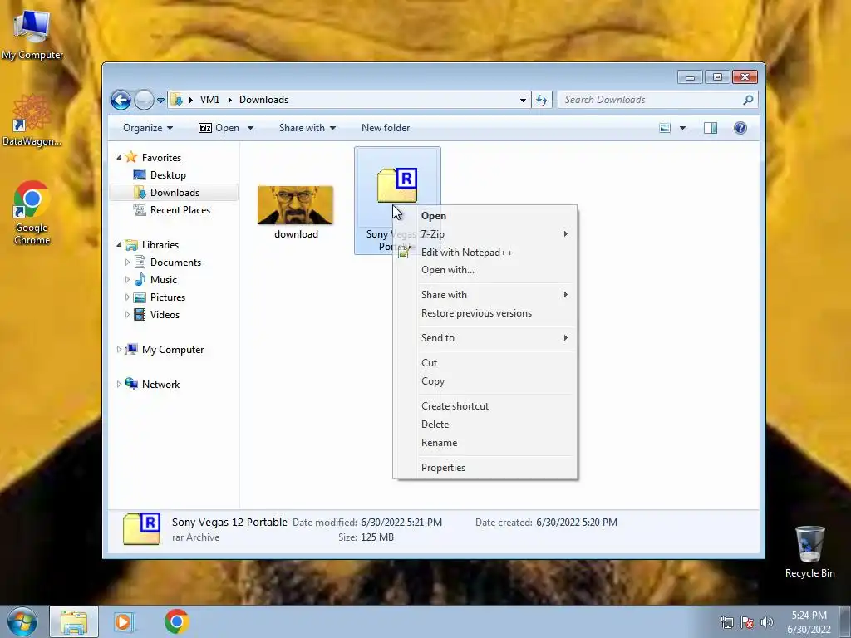The width and height of the screenshot is (851, 638).
Task: Choose Restore previous versions
Action: pyautogui.click(x=485, y=313)
